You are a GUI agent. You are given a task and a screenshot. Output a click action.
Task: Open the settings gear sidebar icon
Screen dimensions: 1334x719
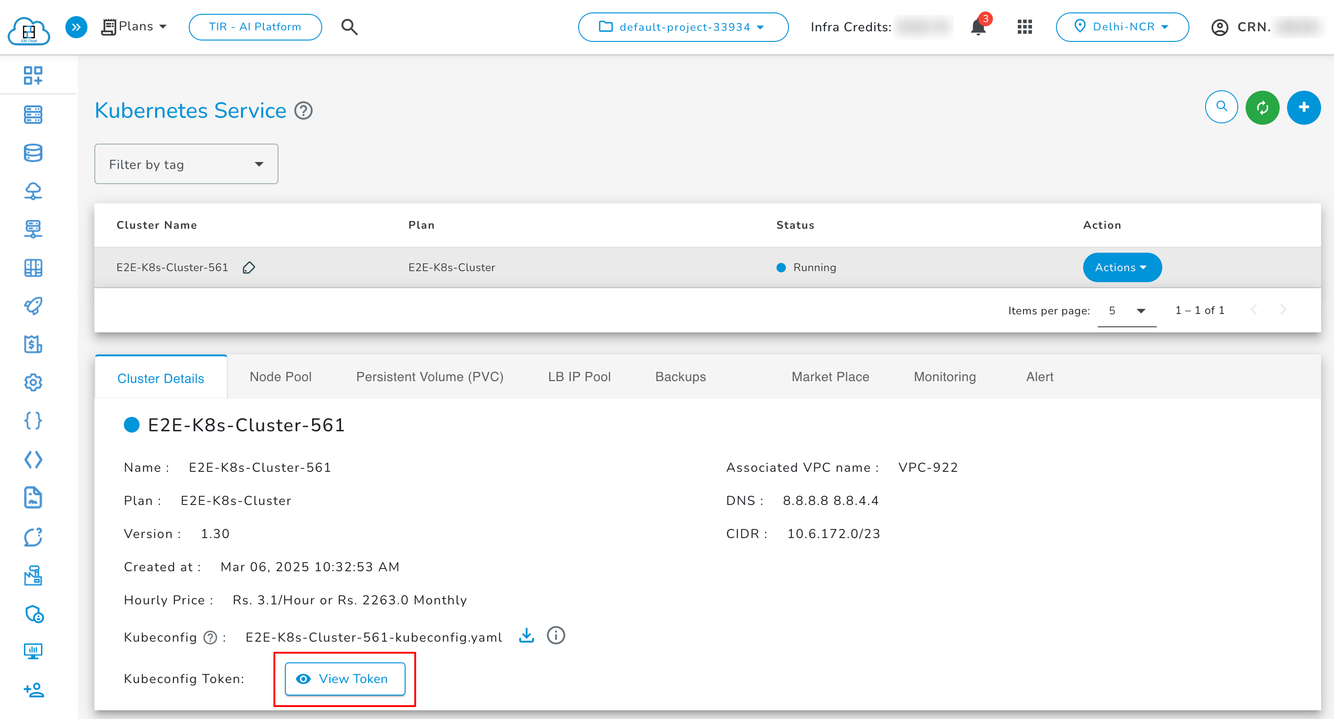[x=33, y=383]
